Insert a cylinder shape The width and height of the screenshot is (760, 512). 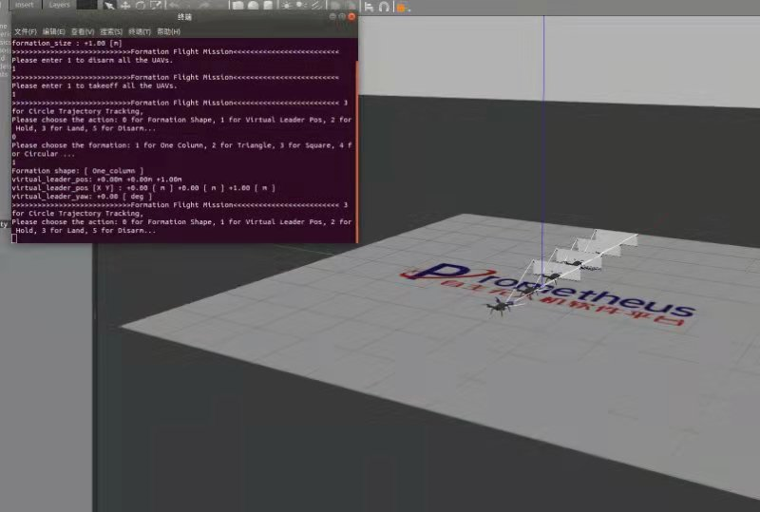[268, 6]
